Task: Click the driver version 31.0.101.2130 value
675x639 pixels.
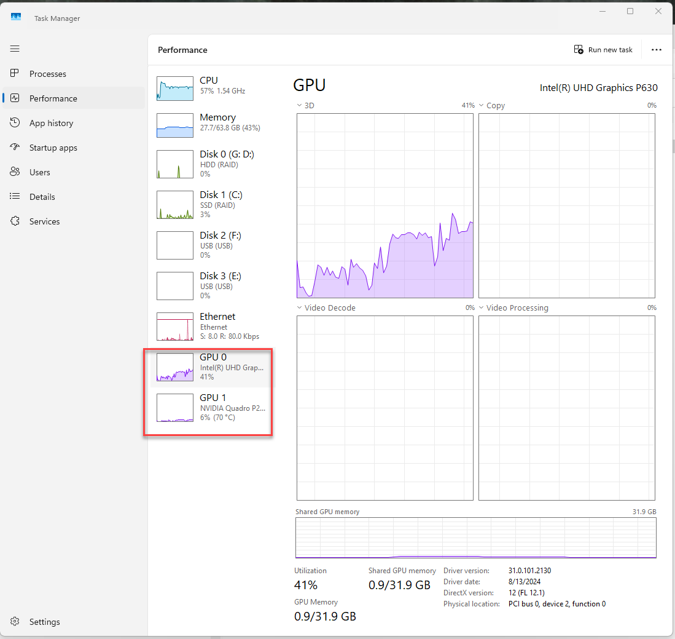Action: (x=529, y=571)
